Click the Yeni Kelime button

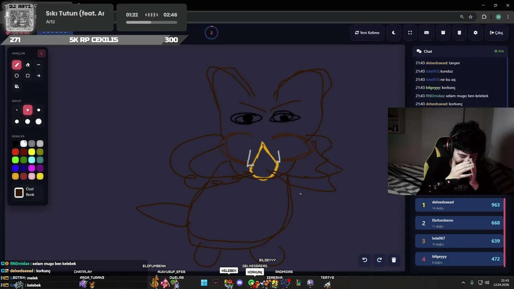click(367, 33)
